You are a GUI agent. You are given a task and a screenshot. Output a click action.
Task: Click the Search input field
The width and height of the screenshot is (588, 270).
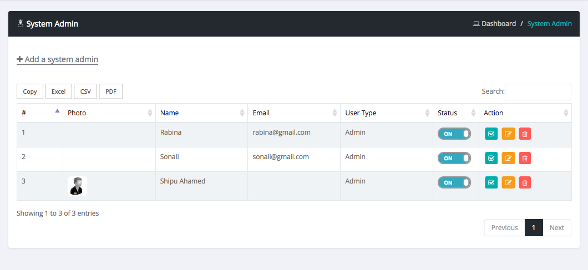pos(538,91)
